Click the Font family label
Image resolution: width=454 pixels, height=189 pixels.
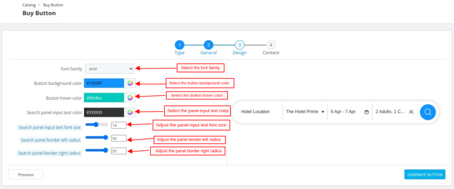pos(71,69)
